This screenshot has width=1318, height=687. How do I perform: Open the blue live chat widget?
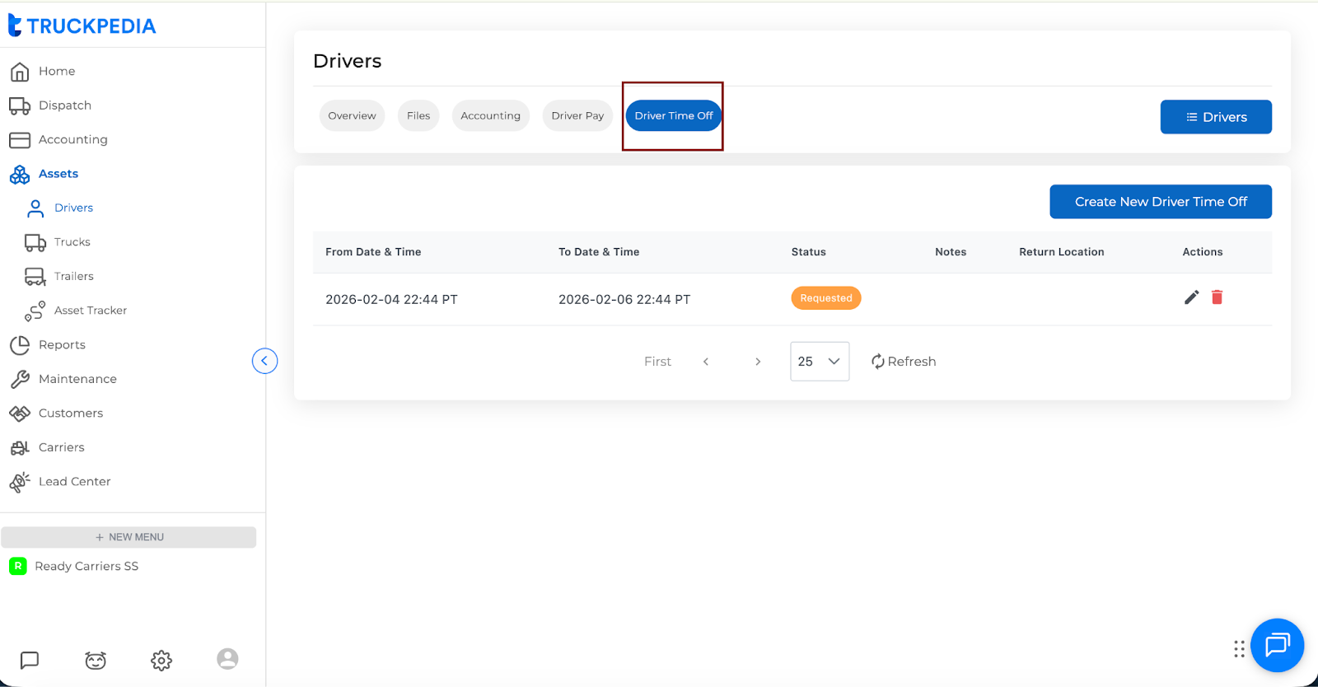tap(1277, 645)
